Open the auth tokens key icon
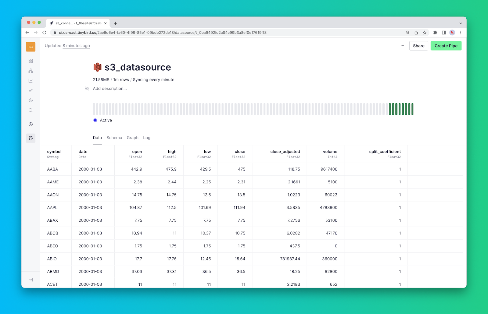The width and height of the screenshot is (488, 314). point(30,91)
